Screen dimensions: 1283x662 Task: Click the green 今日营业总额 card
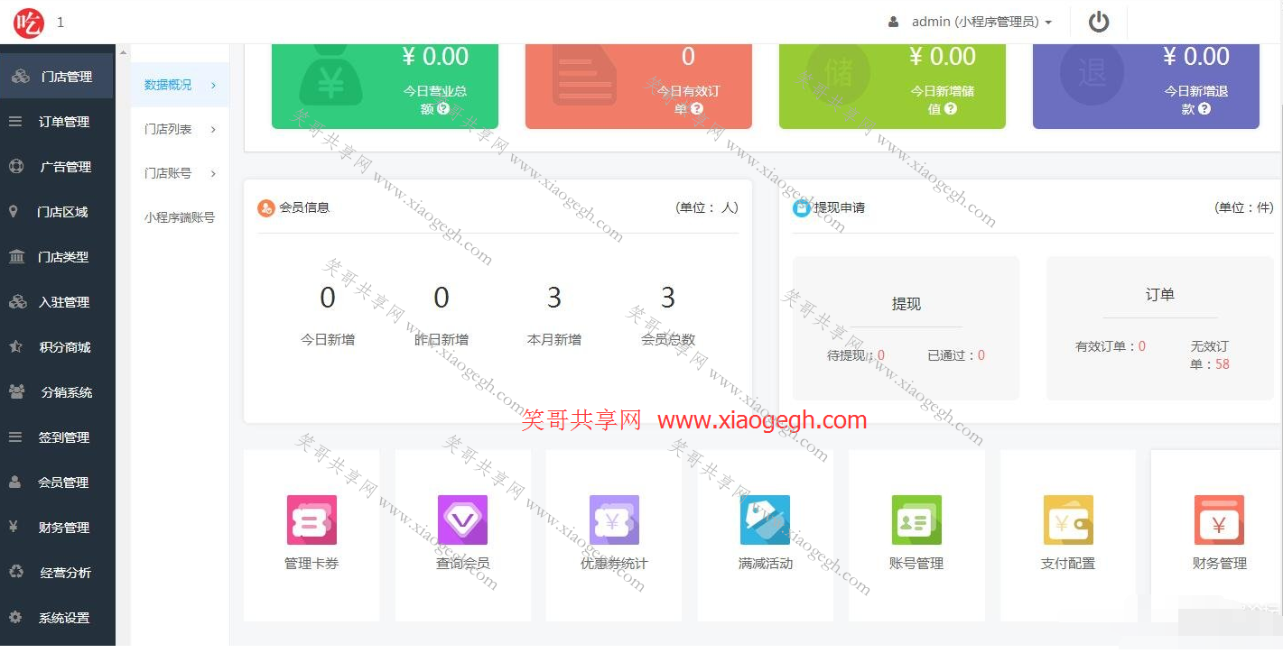[x=385, y=86]
